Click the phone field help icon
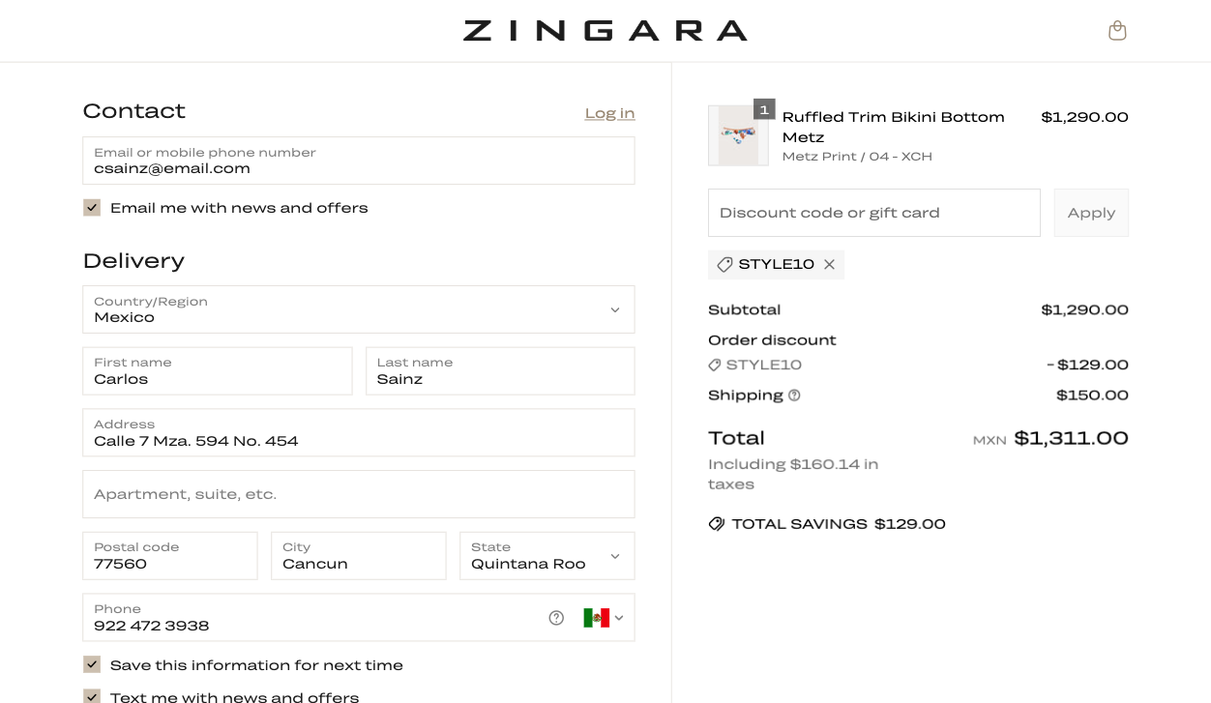Image resolution: width=1211 pixels, height=703 pixels. point(556,618)
